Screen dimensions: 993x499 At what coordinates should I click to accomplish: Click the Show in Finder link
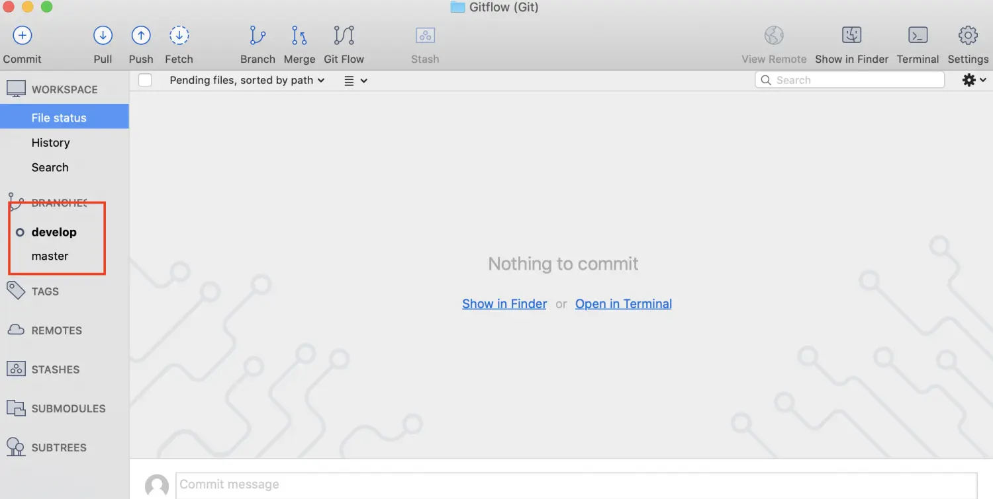coord(504,304)
